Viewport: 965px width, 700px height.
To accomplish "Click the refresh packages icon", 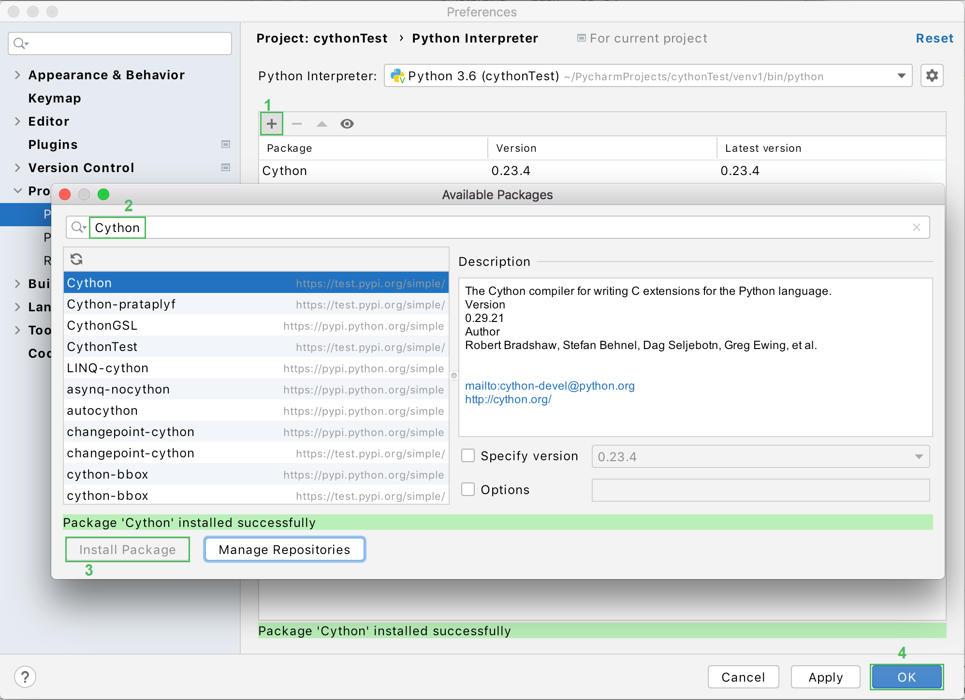I will [76, 259].
